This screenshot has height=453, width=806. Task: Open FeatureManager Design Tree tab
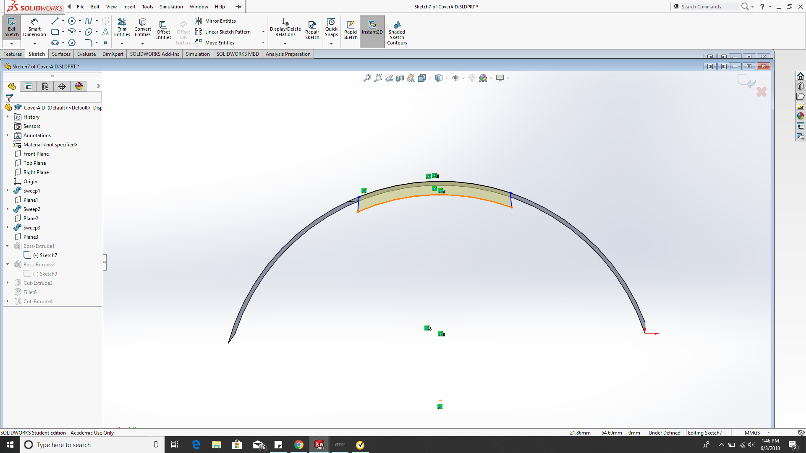coord(12,86)
